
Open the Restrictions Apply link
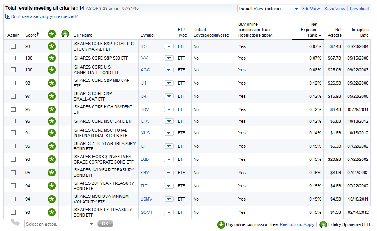point(298,224)
